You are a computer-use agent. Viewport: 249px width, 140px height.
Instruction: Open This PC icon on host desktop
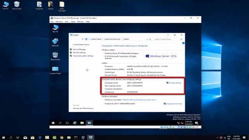coord(5,5)
